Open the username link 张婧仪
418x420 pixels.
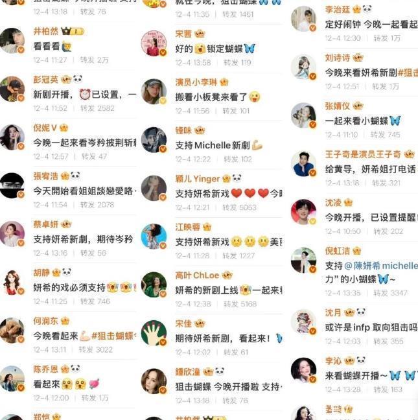[338, 106]
